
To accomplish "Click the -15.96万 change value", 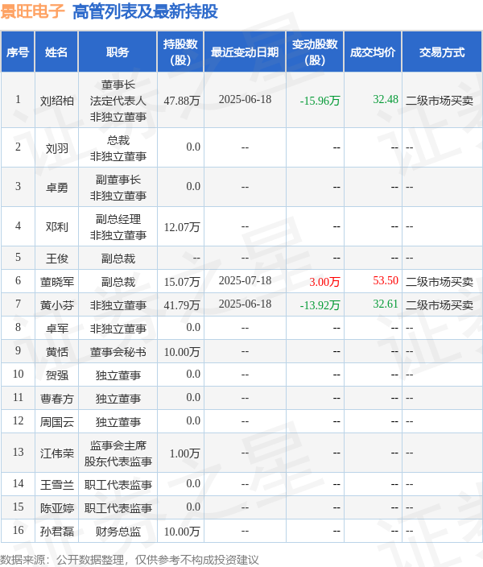I will [x=320, y=101].
